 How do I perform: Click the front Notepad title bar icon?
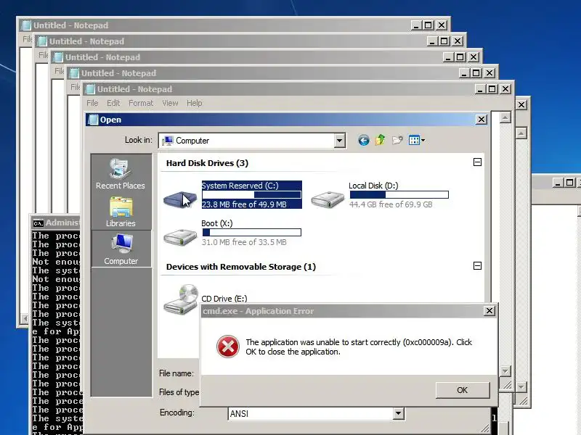(89, 88)
